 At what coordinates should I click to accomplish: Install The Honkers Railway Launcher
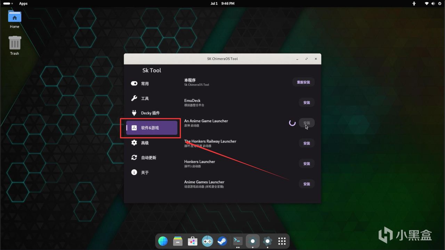[307, 143]
